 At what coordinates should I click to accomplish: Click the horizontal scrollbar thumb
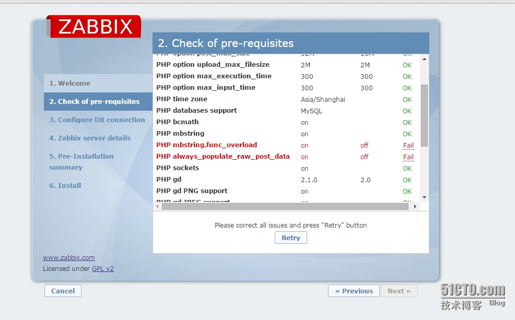[x=285, y=206]
